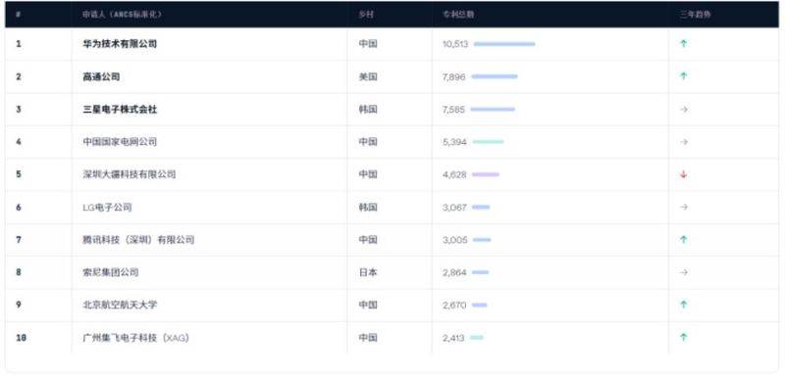Click the flat trend arrow for LG电子公司

click(684, 208)
